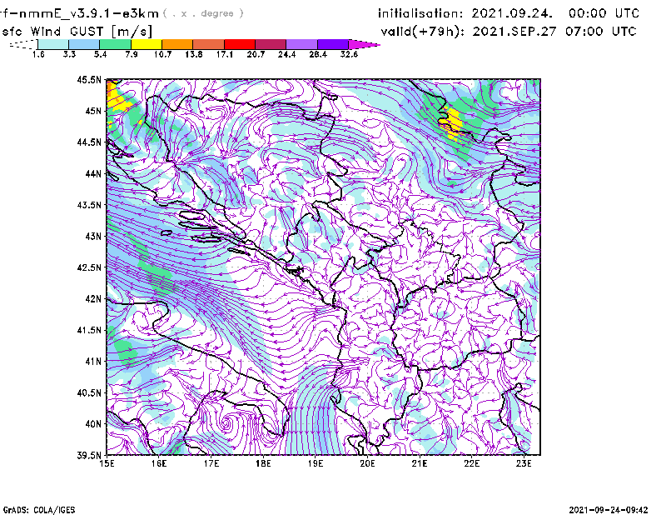Click the light blue 3.3–5.4 legend swatch
Screen dimensions: 666x515
pyautogui.click(x=84, y=44)
